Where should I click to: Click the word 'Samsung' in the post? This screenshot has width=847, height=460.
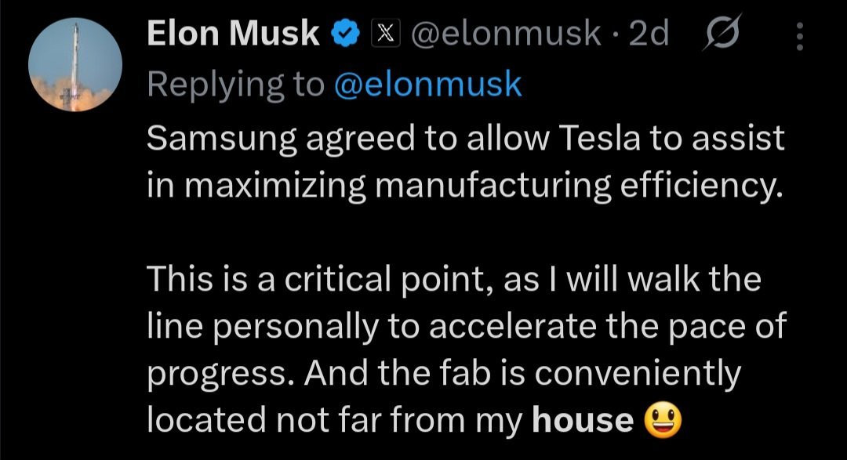click(221, 139)
